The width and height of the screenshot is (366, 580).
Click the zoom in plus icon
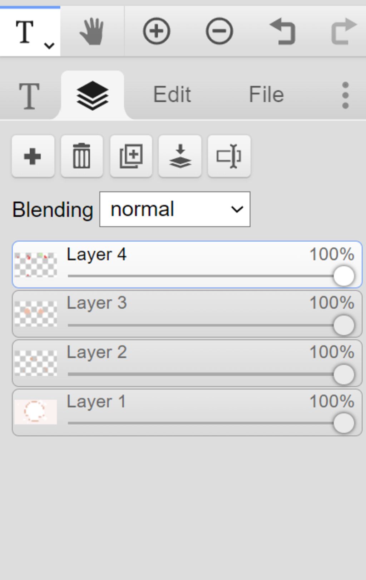pyautogui.click(x=156, y=31)
